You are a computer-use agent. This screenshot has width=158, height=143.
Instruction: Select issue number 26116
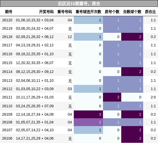[7, 54]
